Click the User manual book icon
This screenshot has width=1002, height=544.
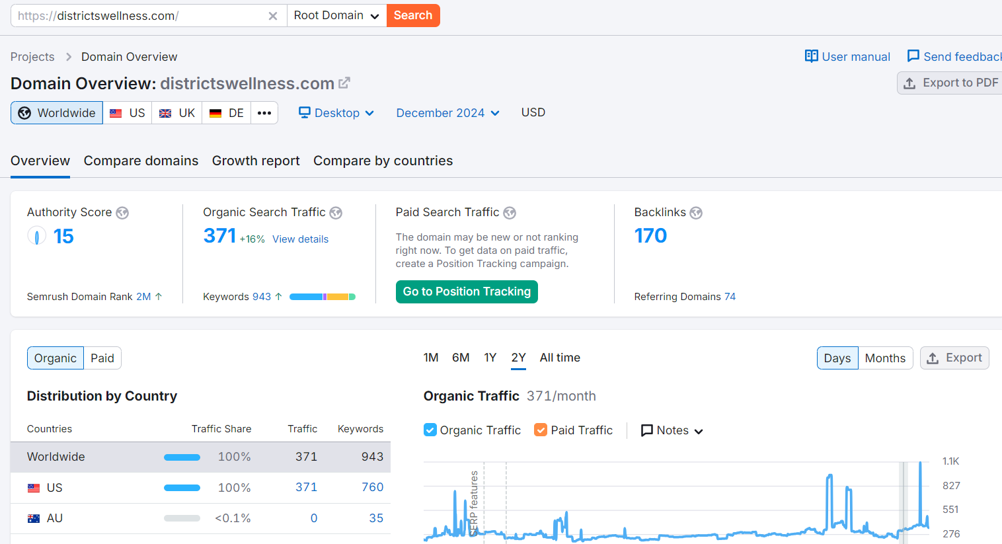[x=811, y=56]
